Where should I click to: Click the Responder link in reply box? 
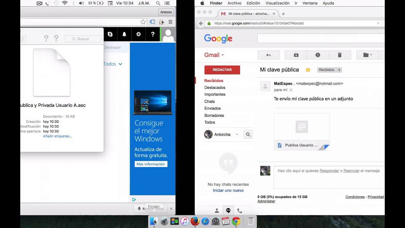[x=329, y=171]
